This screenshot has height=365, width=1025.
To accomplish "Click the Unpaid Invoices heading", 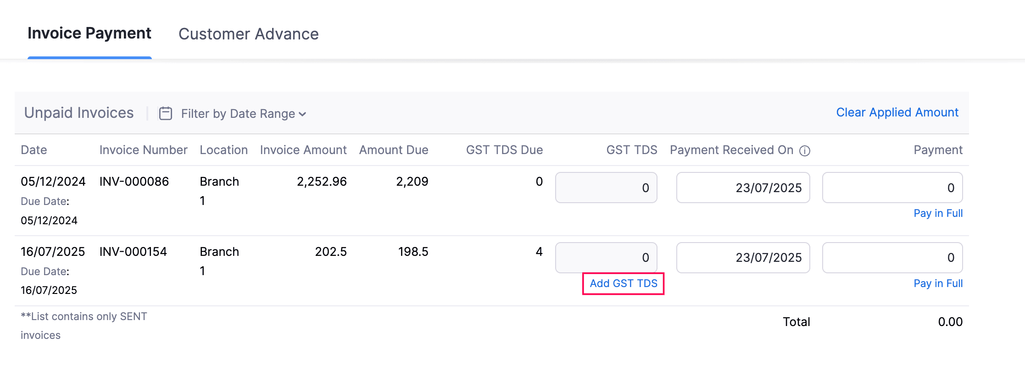I will 78,112.
